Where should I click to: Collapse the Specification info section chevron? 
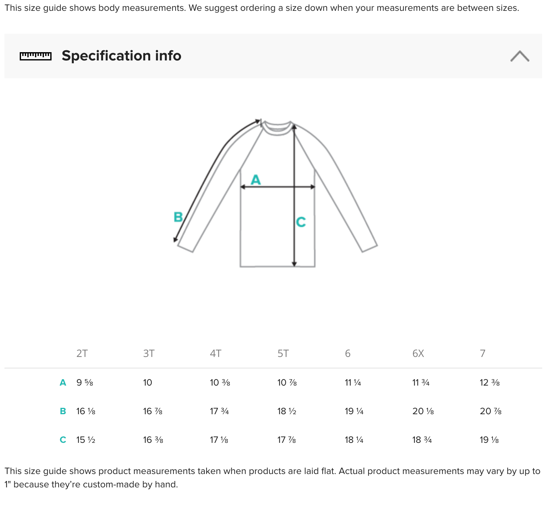[x=520, y=56]
